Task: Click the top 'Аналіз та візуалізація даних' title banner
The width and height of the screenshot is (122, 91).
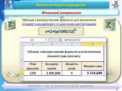Action: (61, 5)
